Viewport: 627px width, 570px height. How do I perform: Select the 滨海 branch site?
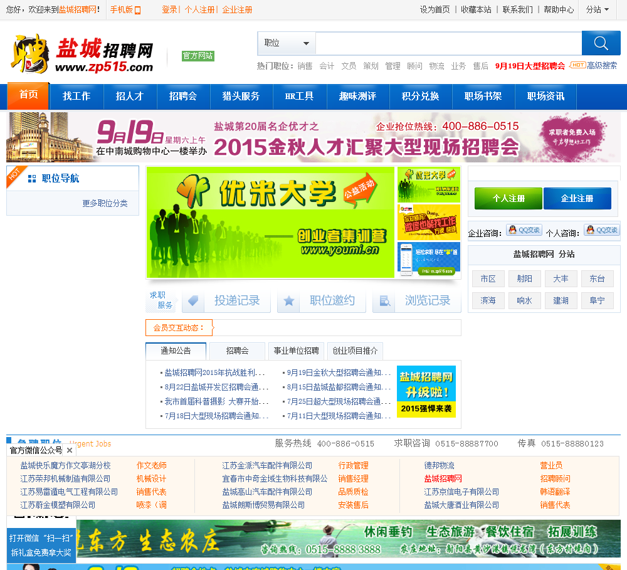(x=488, y=300)
